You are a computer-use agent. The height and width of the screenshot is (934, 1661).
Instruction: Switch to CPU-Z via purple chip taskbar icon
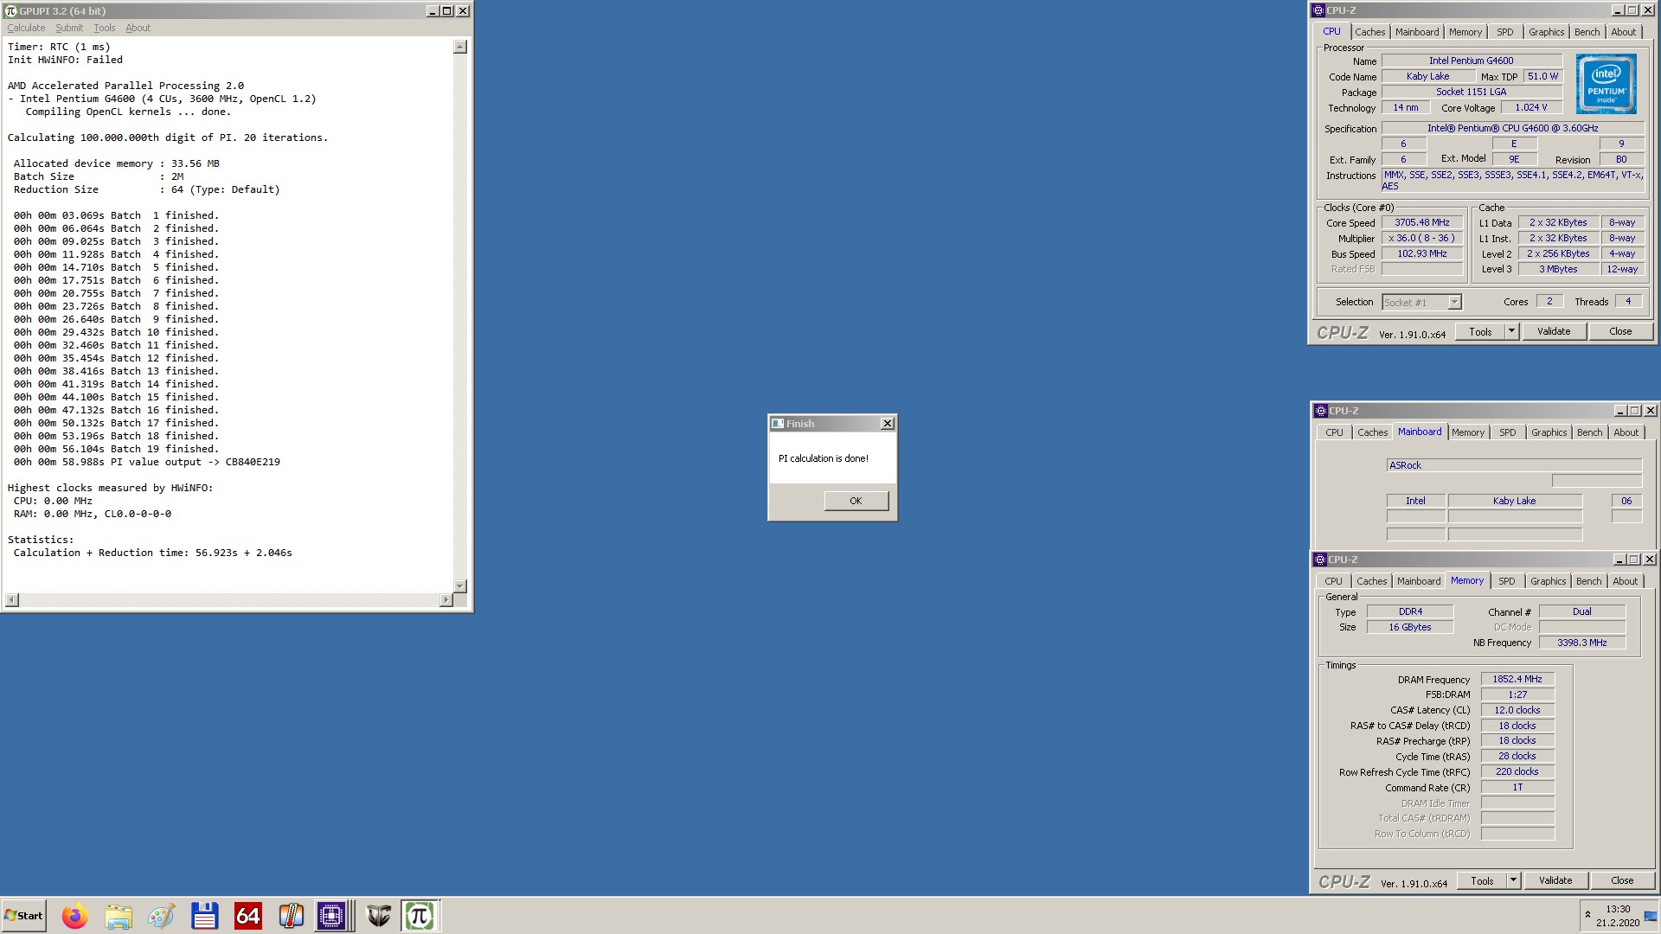pyautogui.click(x=331, y=916)
